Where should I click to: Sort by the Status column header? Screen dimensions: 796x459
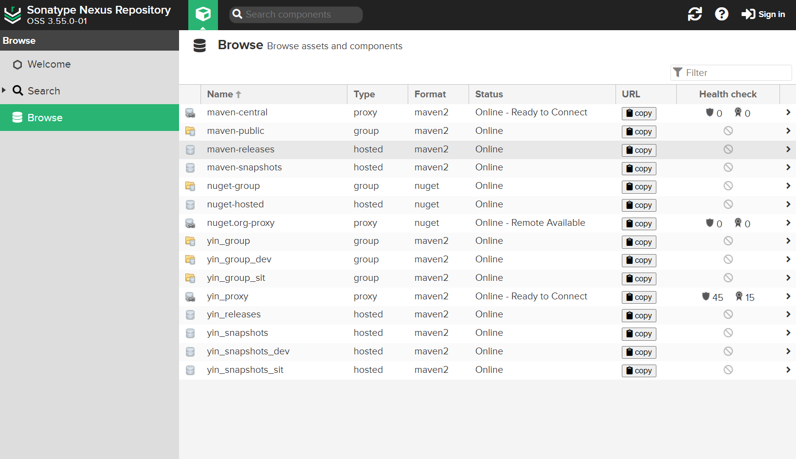point(542,94)
